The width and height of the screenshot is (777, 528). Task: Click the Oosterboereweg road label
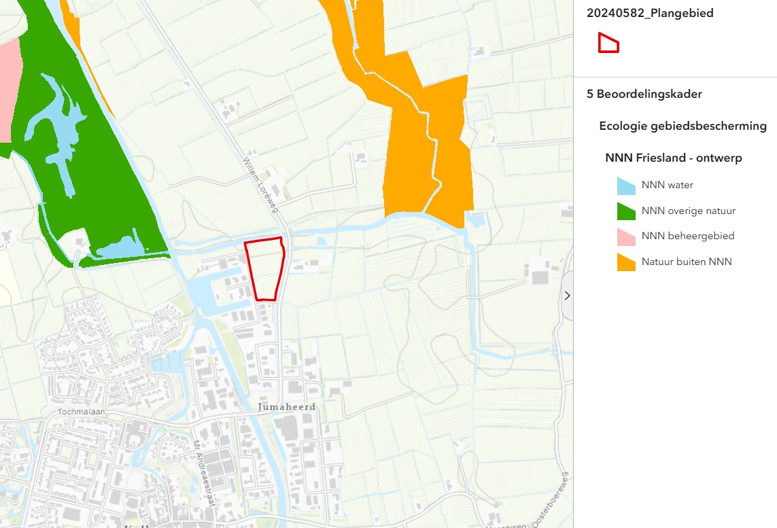click(x=550, y=500)
